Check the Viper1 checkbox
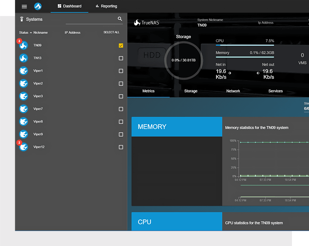The width and height of the screenshot is (309, 246). click(121, 71)
